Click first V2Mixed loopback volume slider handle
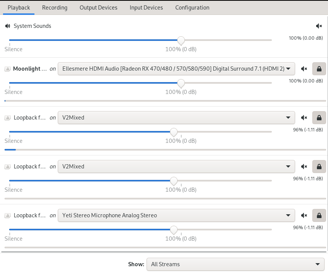328x275 pixels. 174,132
